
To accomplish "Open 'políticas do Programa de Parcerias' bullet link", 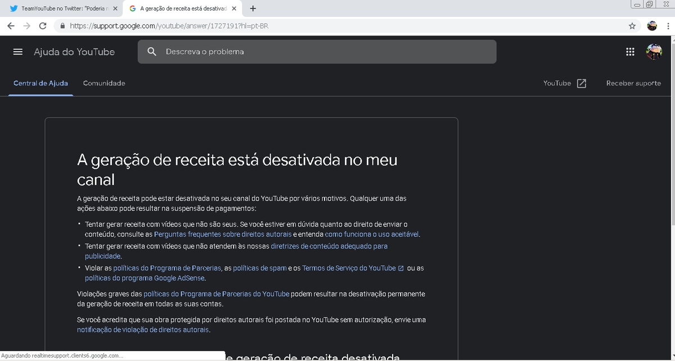I will (167, 268).
